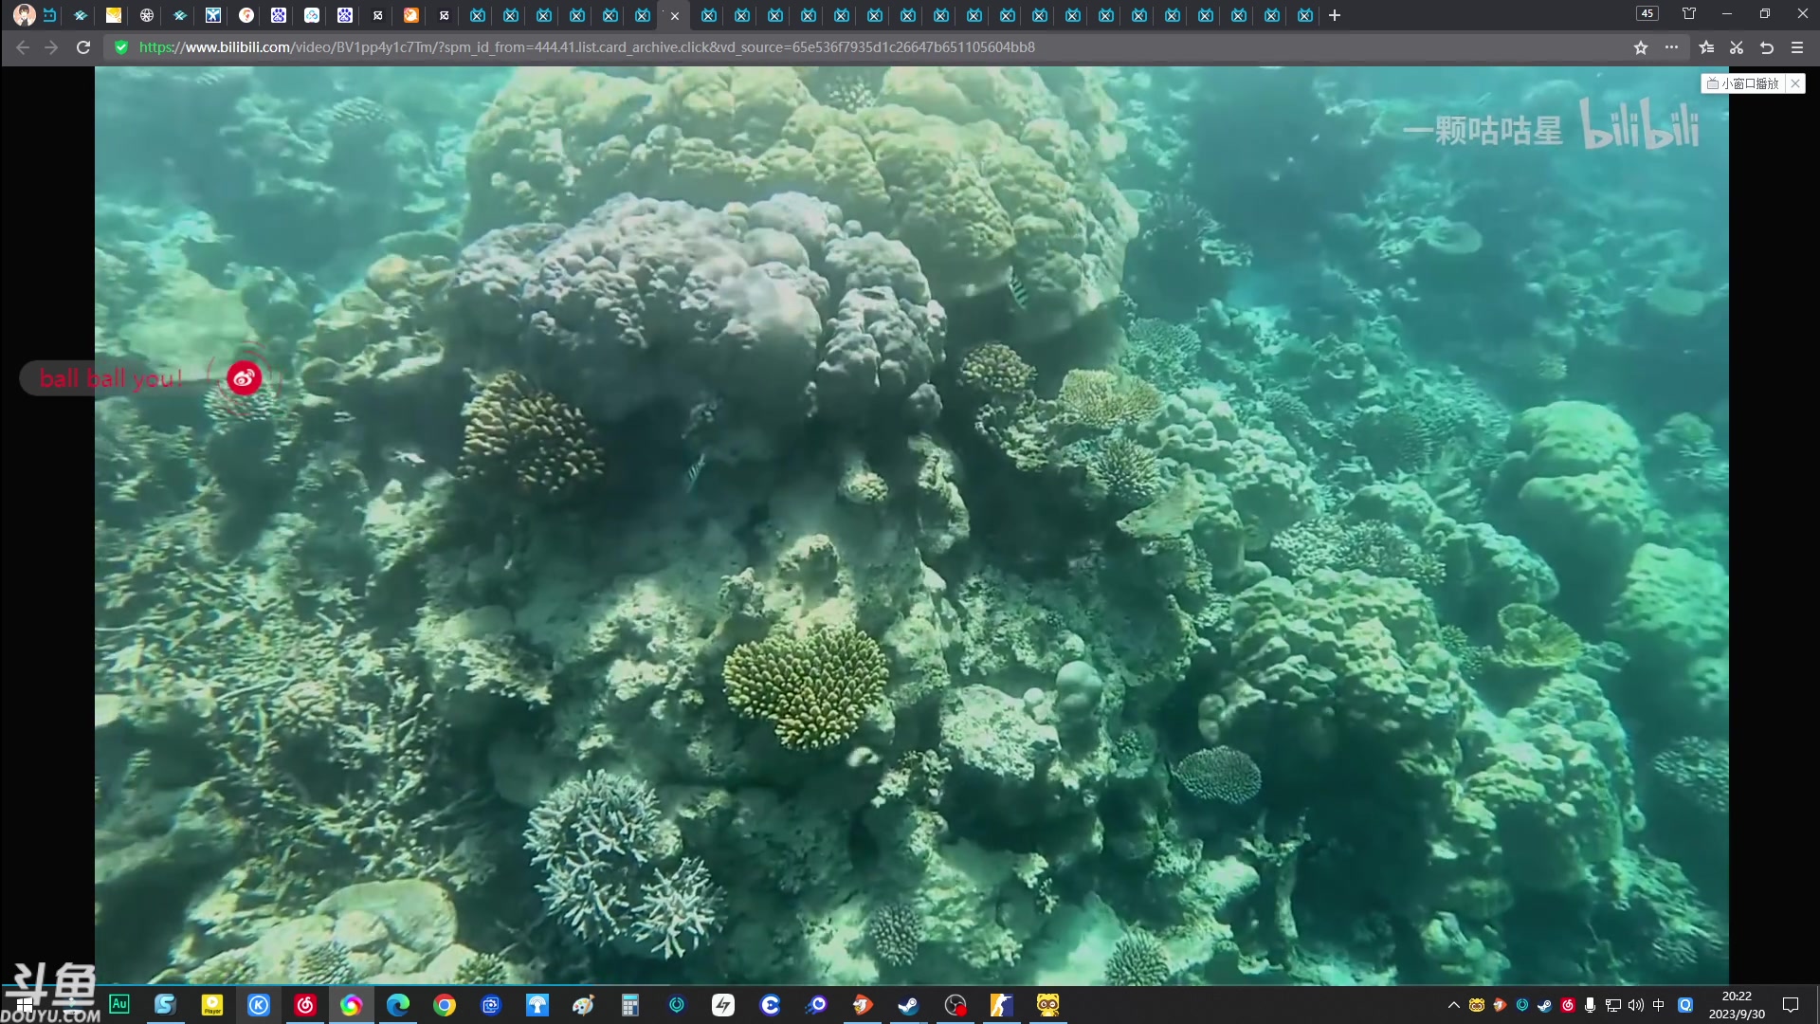The height and width of the screenshot is (1024, 1820).
Task: Switch to the red-yellow round icon tab
Action: (246, 15)
